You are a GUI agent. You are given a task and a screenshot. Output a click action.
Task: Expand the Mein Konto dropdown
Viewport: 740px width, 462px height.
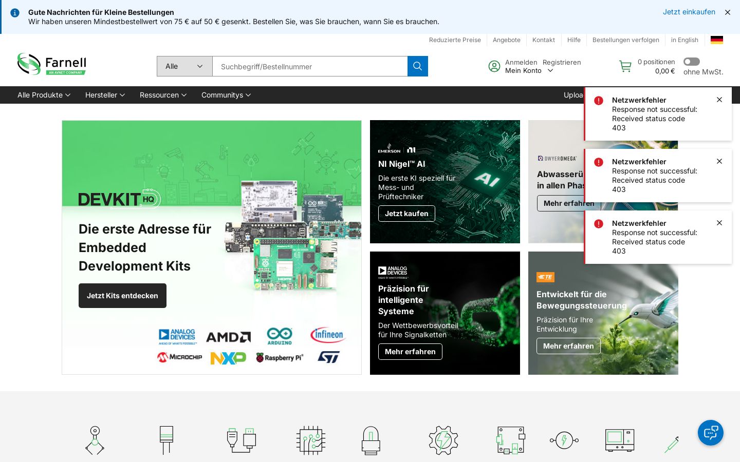pos(529,71)
